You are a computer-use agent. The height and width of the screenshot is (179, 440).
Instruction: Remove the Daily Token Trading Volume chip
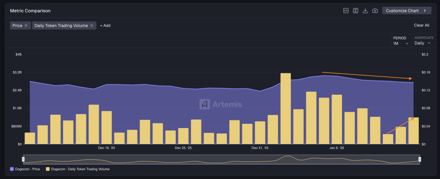92,26
